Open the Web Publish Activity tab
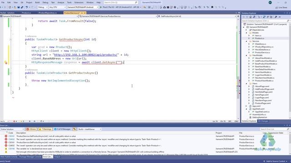This screenshot has height=163, width=291. (9, 157)
